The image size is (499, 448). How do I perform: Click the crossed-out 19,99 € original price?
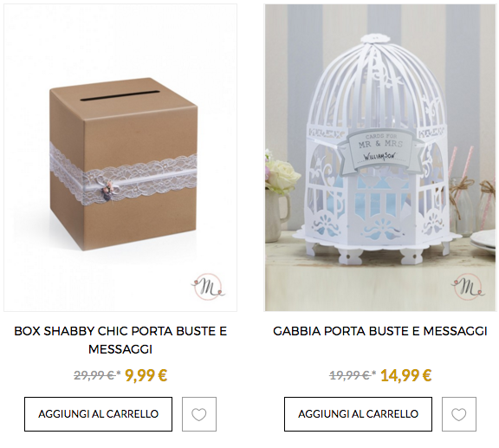(350, 375)
